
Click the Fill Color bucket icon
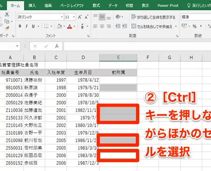click(x=60, y=26)
